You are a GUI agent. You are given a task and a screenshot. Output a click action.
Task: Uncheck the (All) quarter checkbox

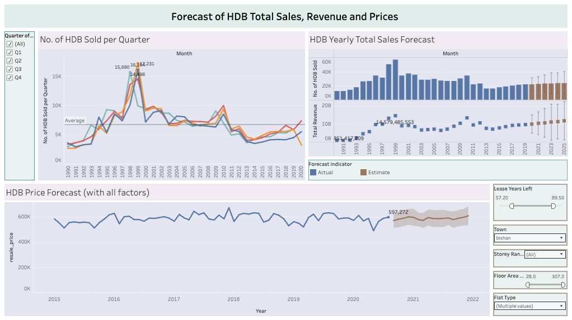coord(10,44)
